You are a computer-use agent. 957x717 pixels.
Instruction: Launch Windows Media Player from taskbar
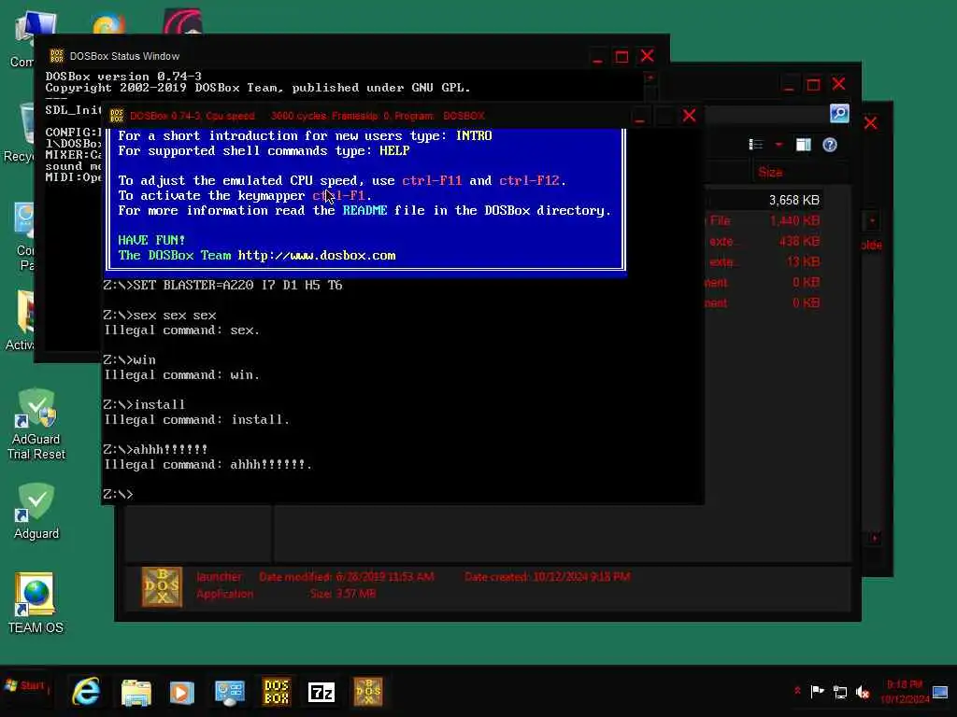click(x=181, y=693)
